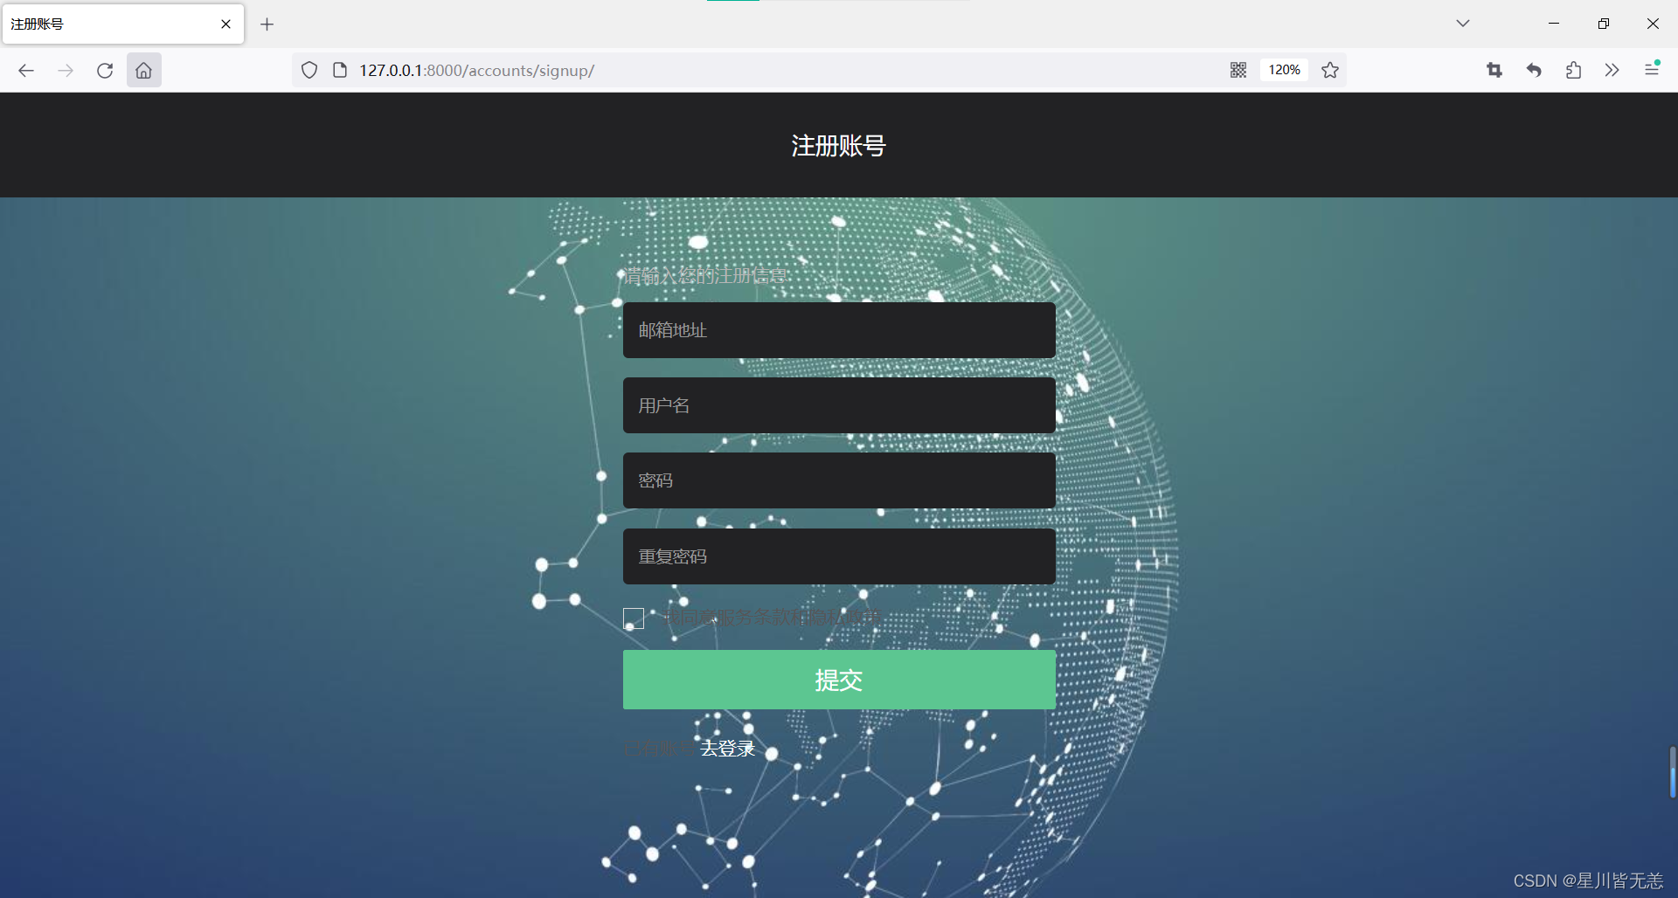Close the 注册账号 tab
This screenshot has height=898, width=1678.
[225, 24]
